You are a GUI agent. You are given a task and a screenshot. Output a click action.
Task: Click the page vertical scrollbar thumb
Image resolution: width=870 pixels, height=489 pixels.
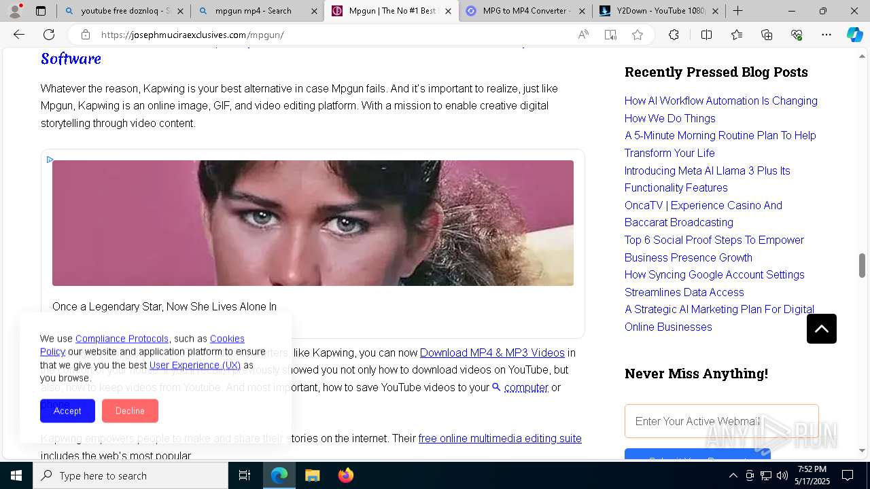pyautogui.click(x=862, y=266)
